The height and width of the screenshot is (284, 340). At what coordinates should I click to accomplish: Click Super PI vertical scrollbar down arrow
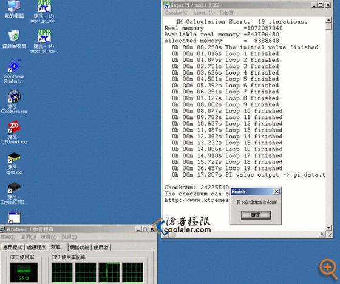[328, 228]
